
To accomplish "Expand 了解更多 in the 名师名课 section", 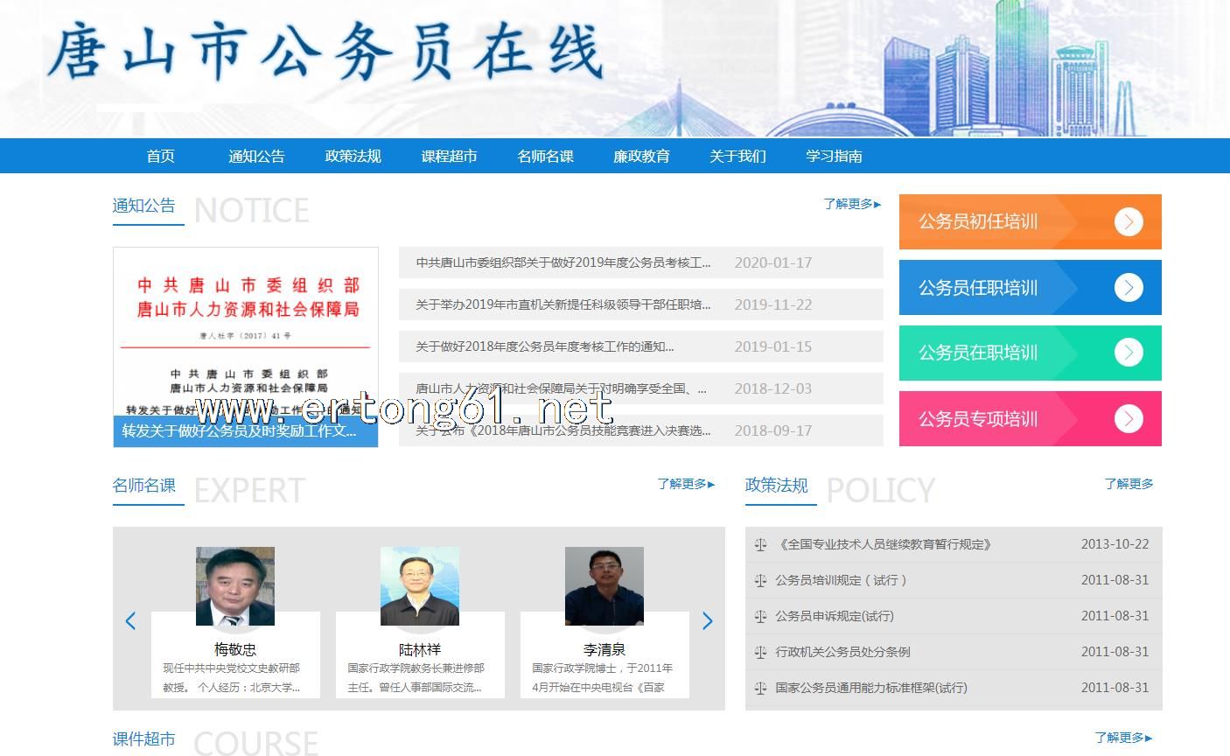I will (x=686, y=484).
